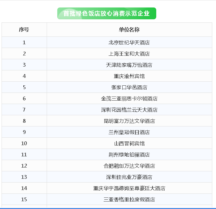Click serial number 10 in 山西晋祠宾馆 row

[x=24, y=144]
